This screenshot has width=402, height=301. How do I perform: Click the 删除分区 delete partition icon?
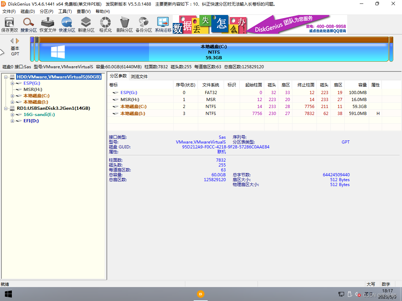(x=124, y=24)
